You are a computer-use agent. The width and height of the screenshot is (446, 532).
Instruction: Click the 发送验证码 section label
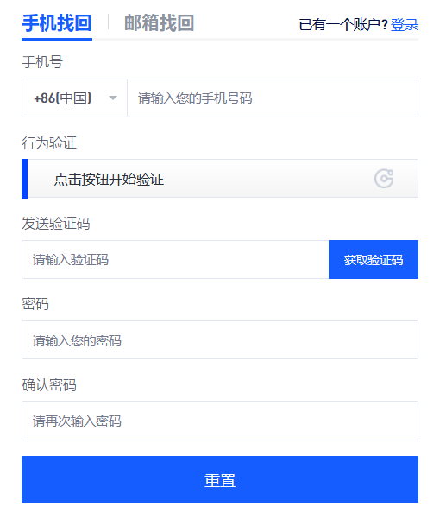pos(56,224)
